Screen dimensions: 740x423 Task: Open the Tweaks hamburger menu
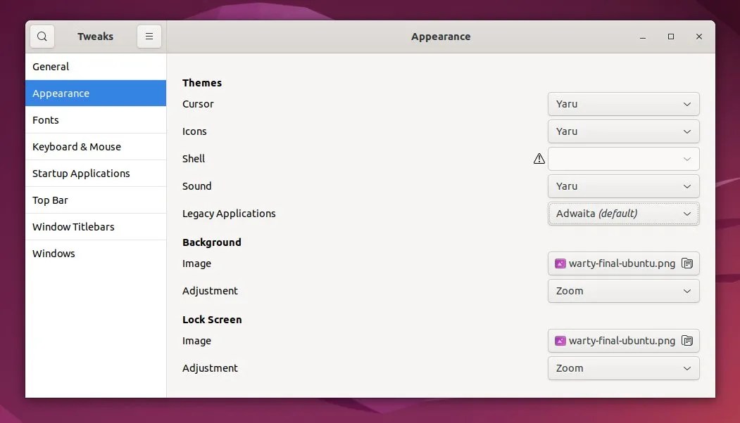coord(149,37)
